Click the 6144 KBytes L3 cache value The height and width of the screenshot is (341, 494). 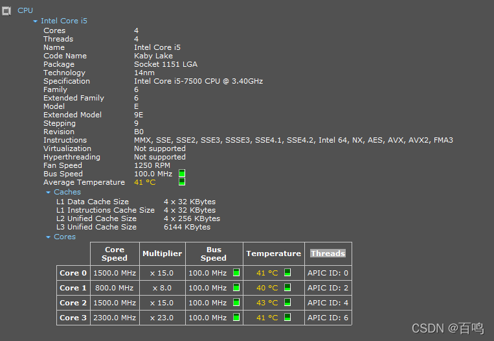[x=187, y=227]
